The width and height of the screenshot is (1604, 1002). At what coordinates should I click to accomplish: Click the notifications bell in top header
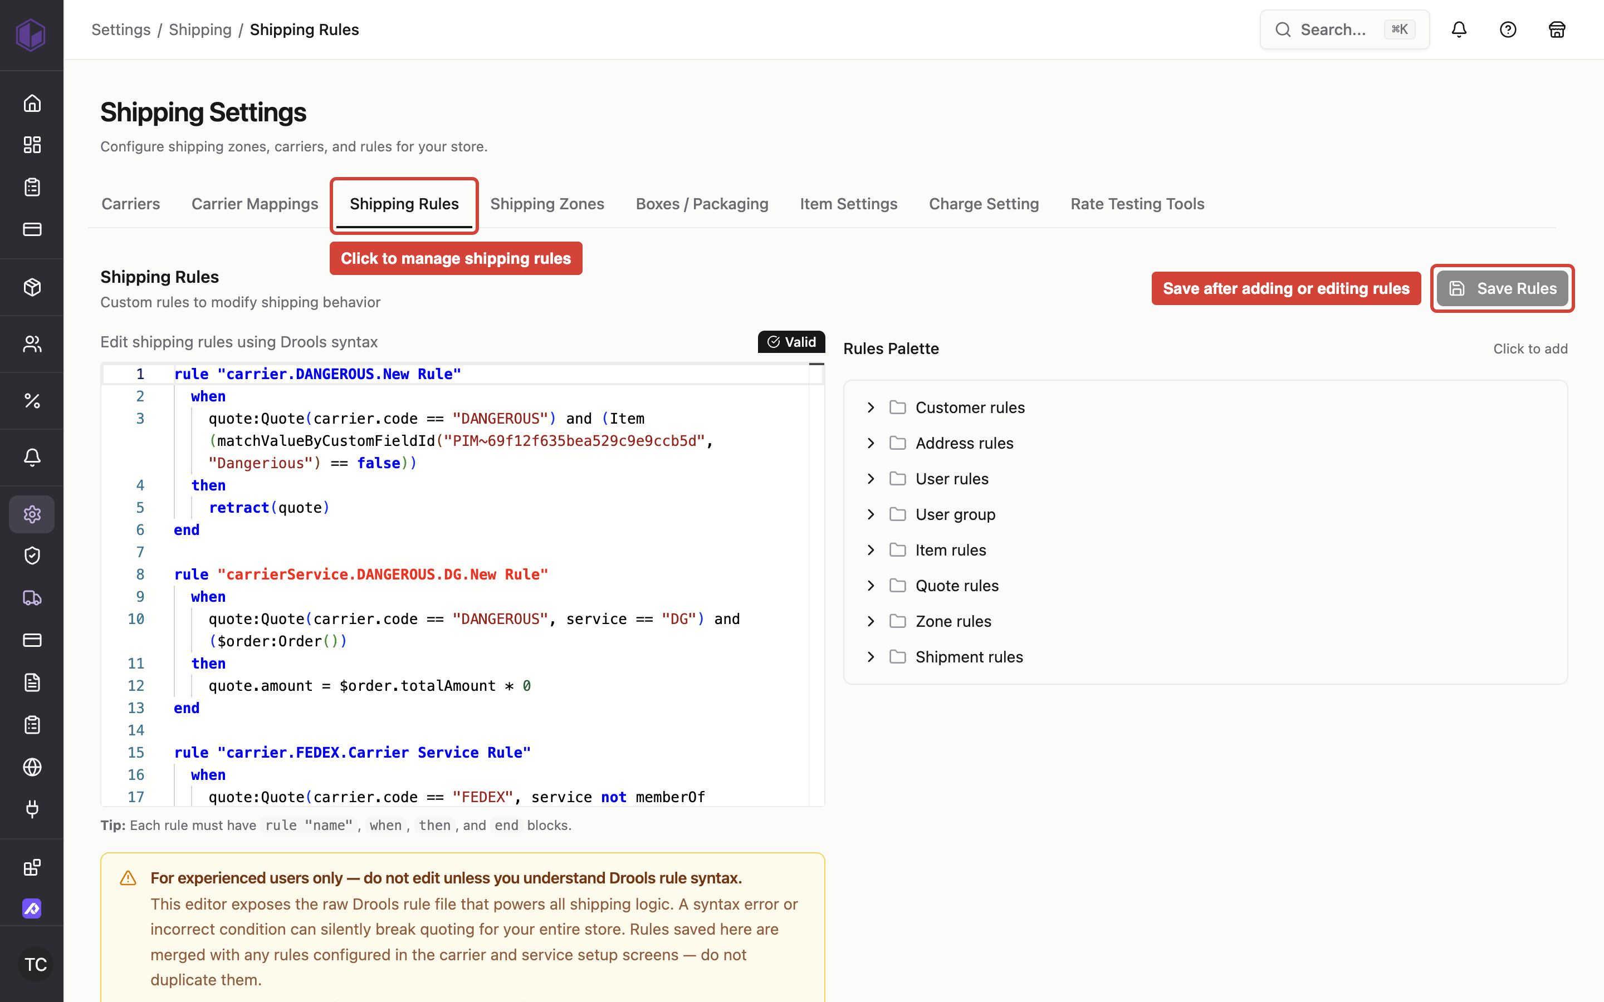(x=1459, y=30)
